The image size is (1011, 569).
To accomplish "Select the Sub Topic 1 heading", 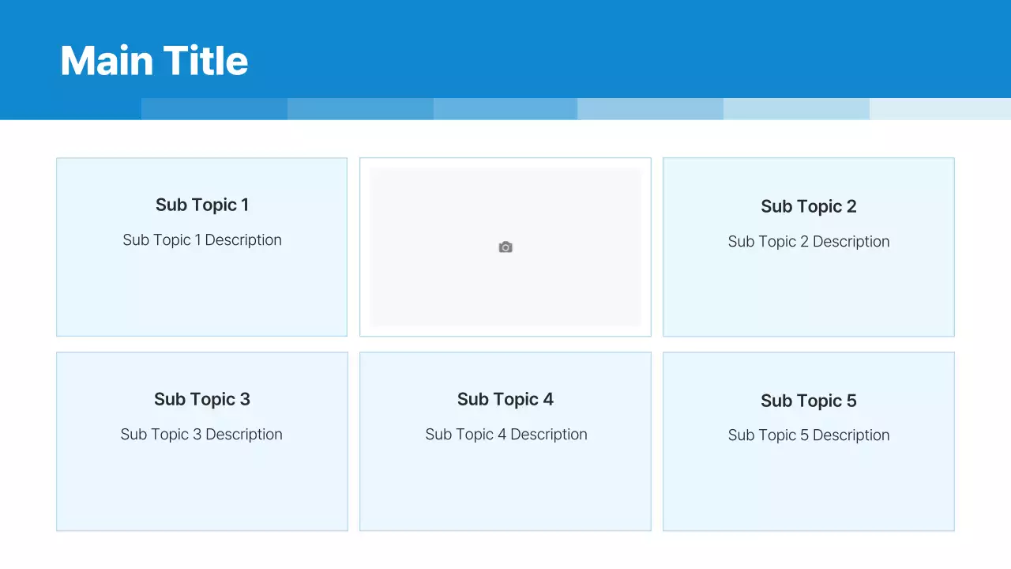I will click(202, 205).
